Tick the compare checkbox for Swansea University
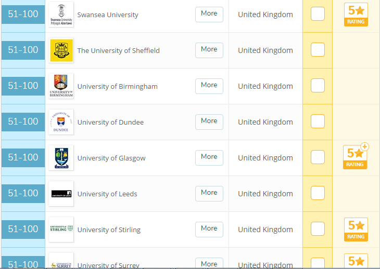380x269 pixels. pos(318,14)
